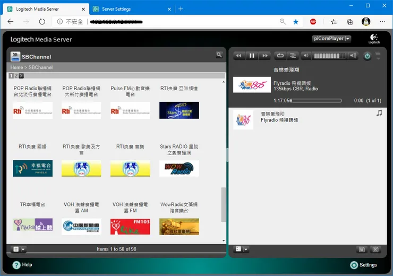Go back in the browser

(x=11, y=22)
